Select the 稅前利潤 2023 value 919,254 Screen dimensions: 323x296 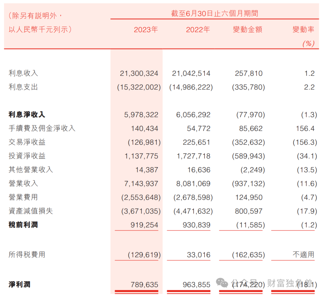144,225
